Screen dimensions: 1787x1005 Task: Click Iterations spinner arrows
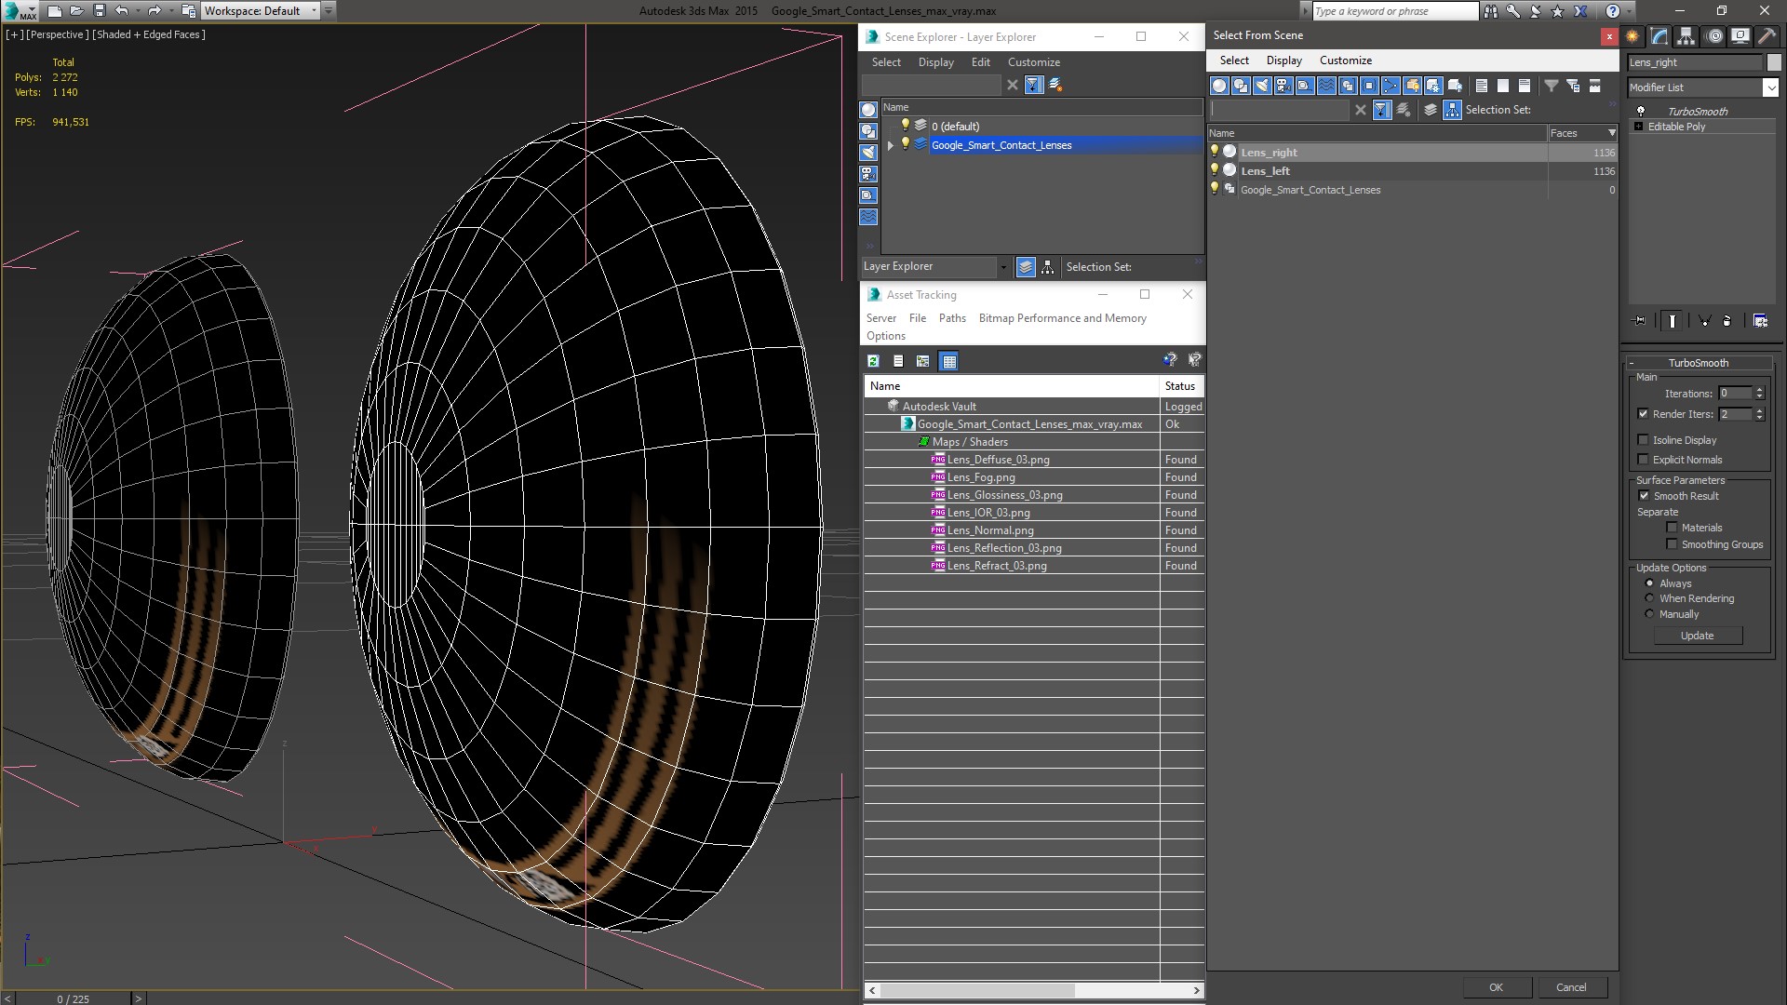[1759, 394]
